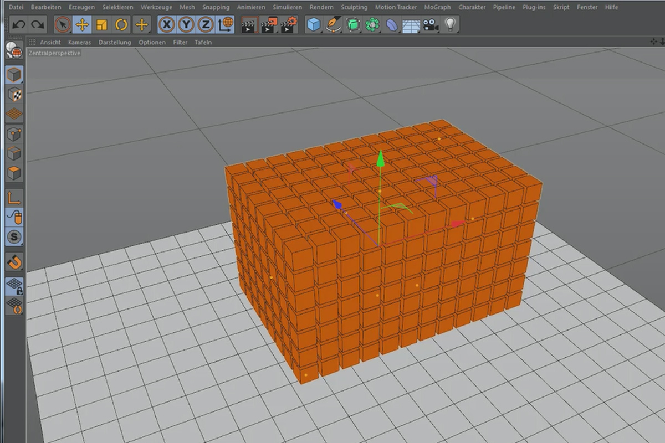The image size is (665, 443).
Task: Open the Selektieren menu
Action: pyautogui.click(x=117, y=7)
